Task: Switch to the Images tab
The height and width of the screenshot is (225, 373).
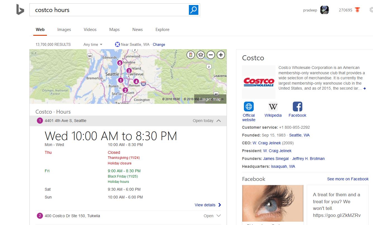Action: coord(64,30)
